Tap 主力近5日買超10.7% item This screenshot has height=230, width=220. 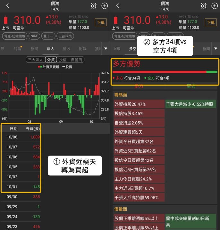[139, 188]
